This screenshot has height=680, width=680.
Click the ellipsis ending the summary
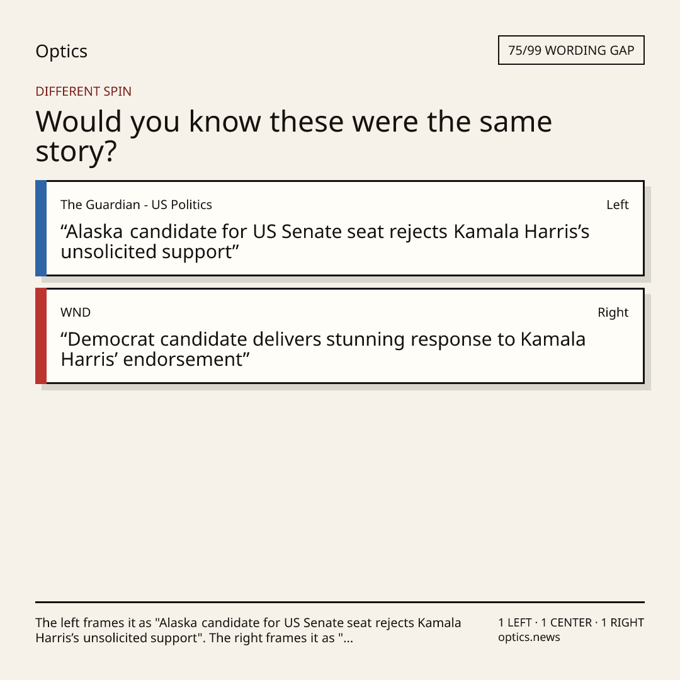click(x=348, y=638)
